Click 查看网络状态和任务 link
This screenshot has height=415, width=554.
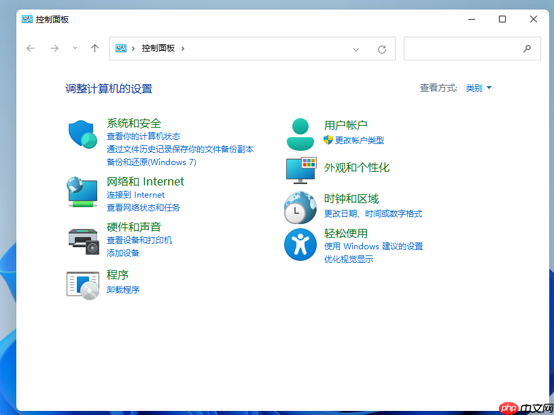(143, 208)
